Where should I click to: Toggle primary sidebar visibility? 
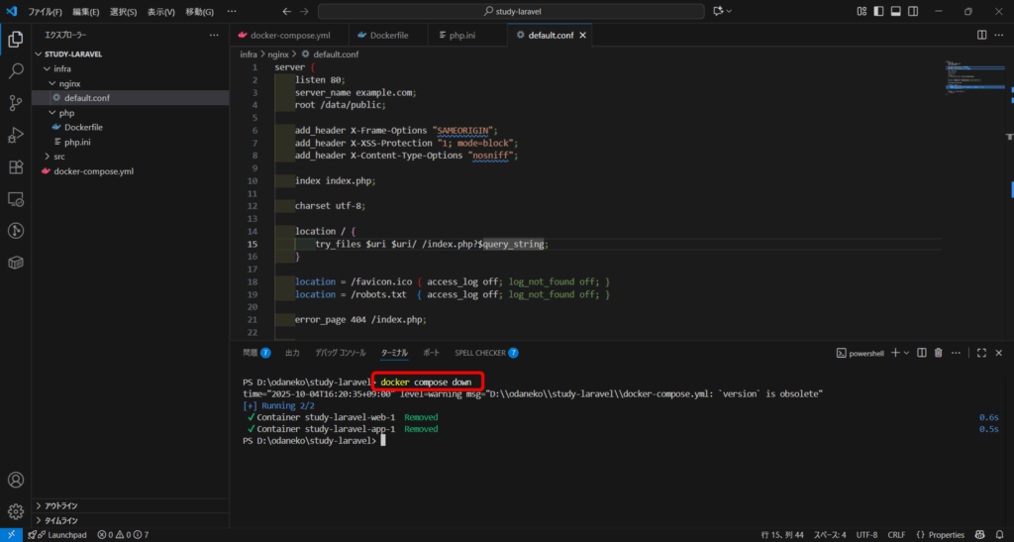pyautogui.click(x=878, y=12)
